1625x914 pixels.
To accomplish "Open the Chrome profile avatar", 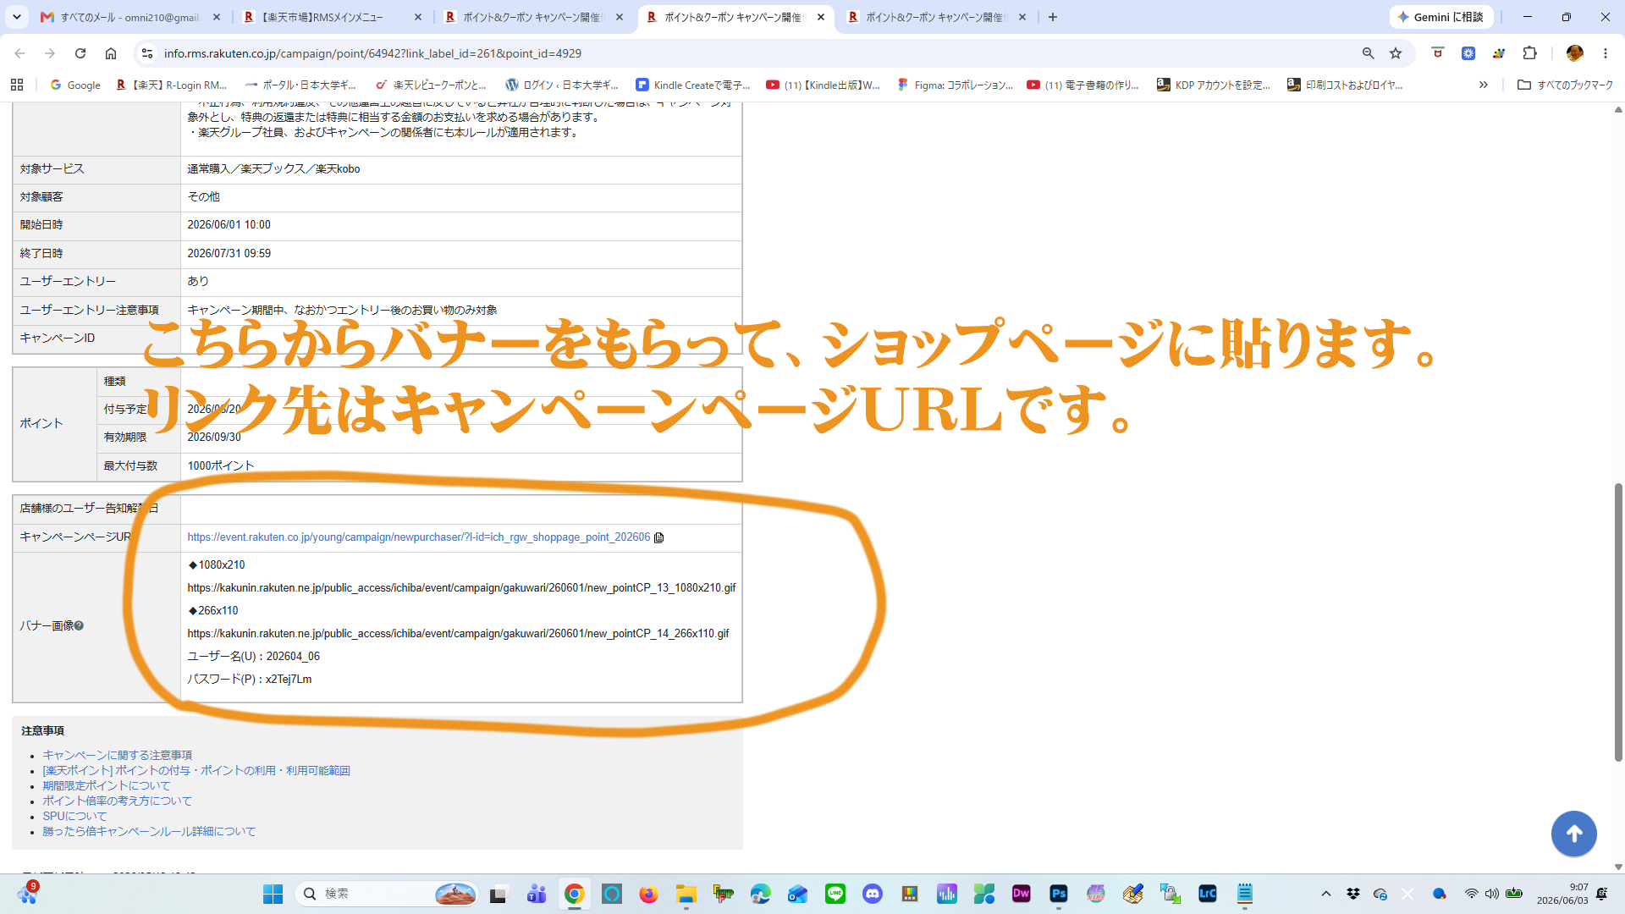I will click(1574, 53).
